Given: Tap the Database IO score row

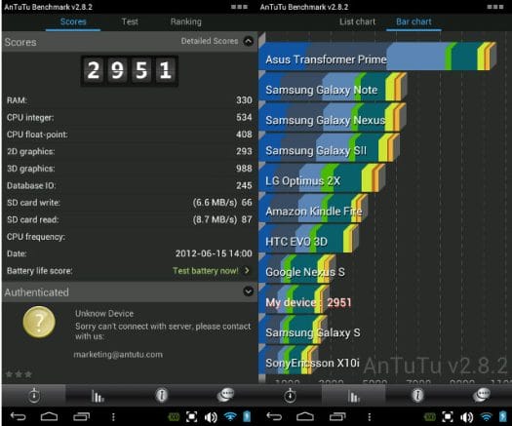Looking at the screenshot, I should click(130, 185).
